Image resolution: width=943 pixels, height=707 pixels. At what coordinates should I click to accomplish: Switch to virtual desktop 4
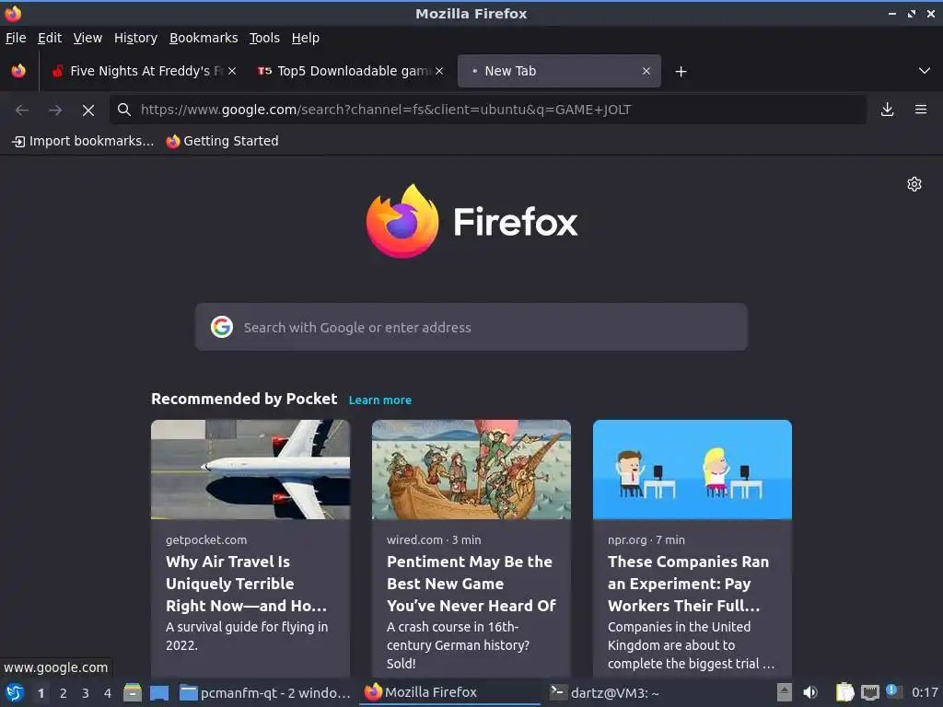pos(108,693)
